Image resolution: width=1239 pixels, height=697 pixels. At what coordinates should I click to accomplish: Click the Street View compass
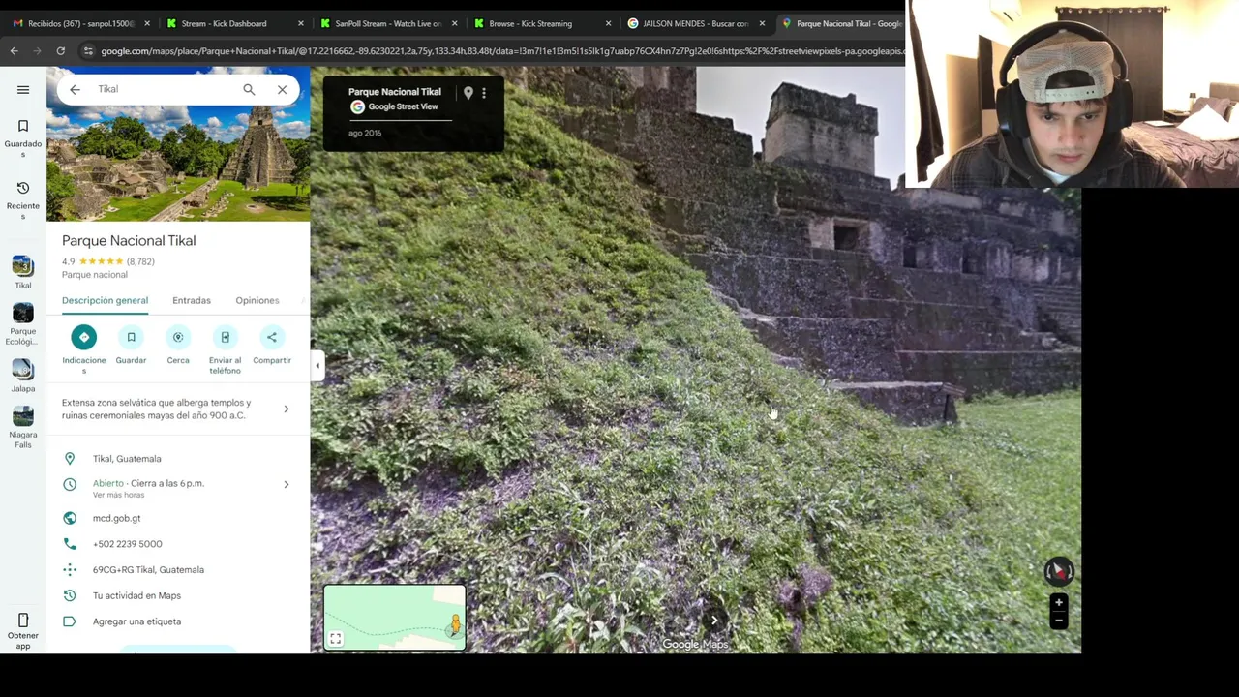[1058, 571]
